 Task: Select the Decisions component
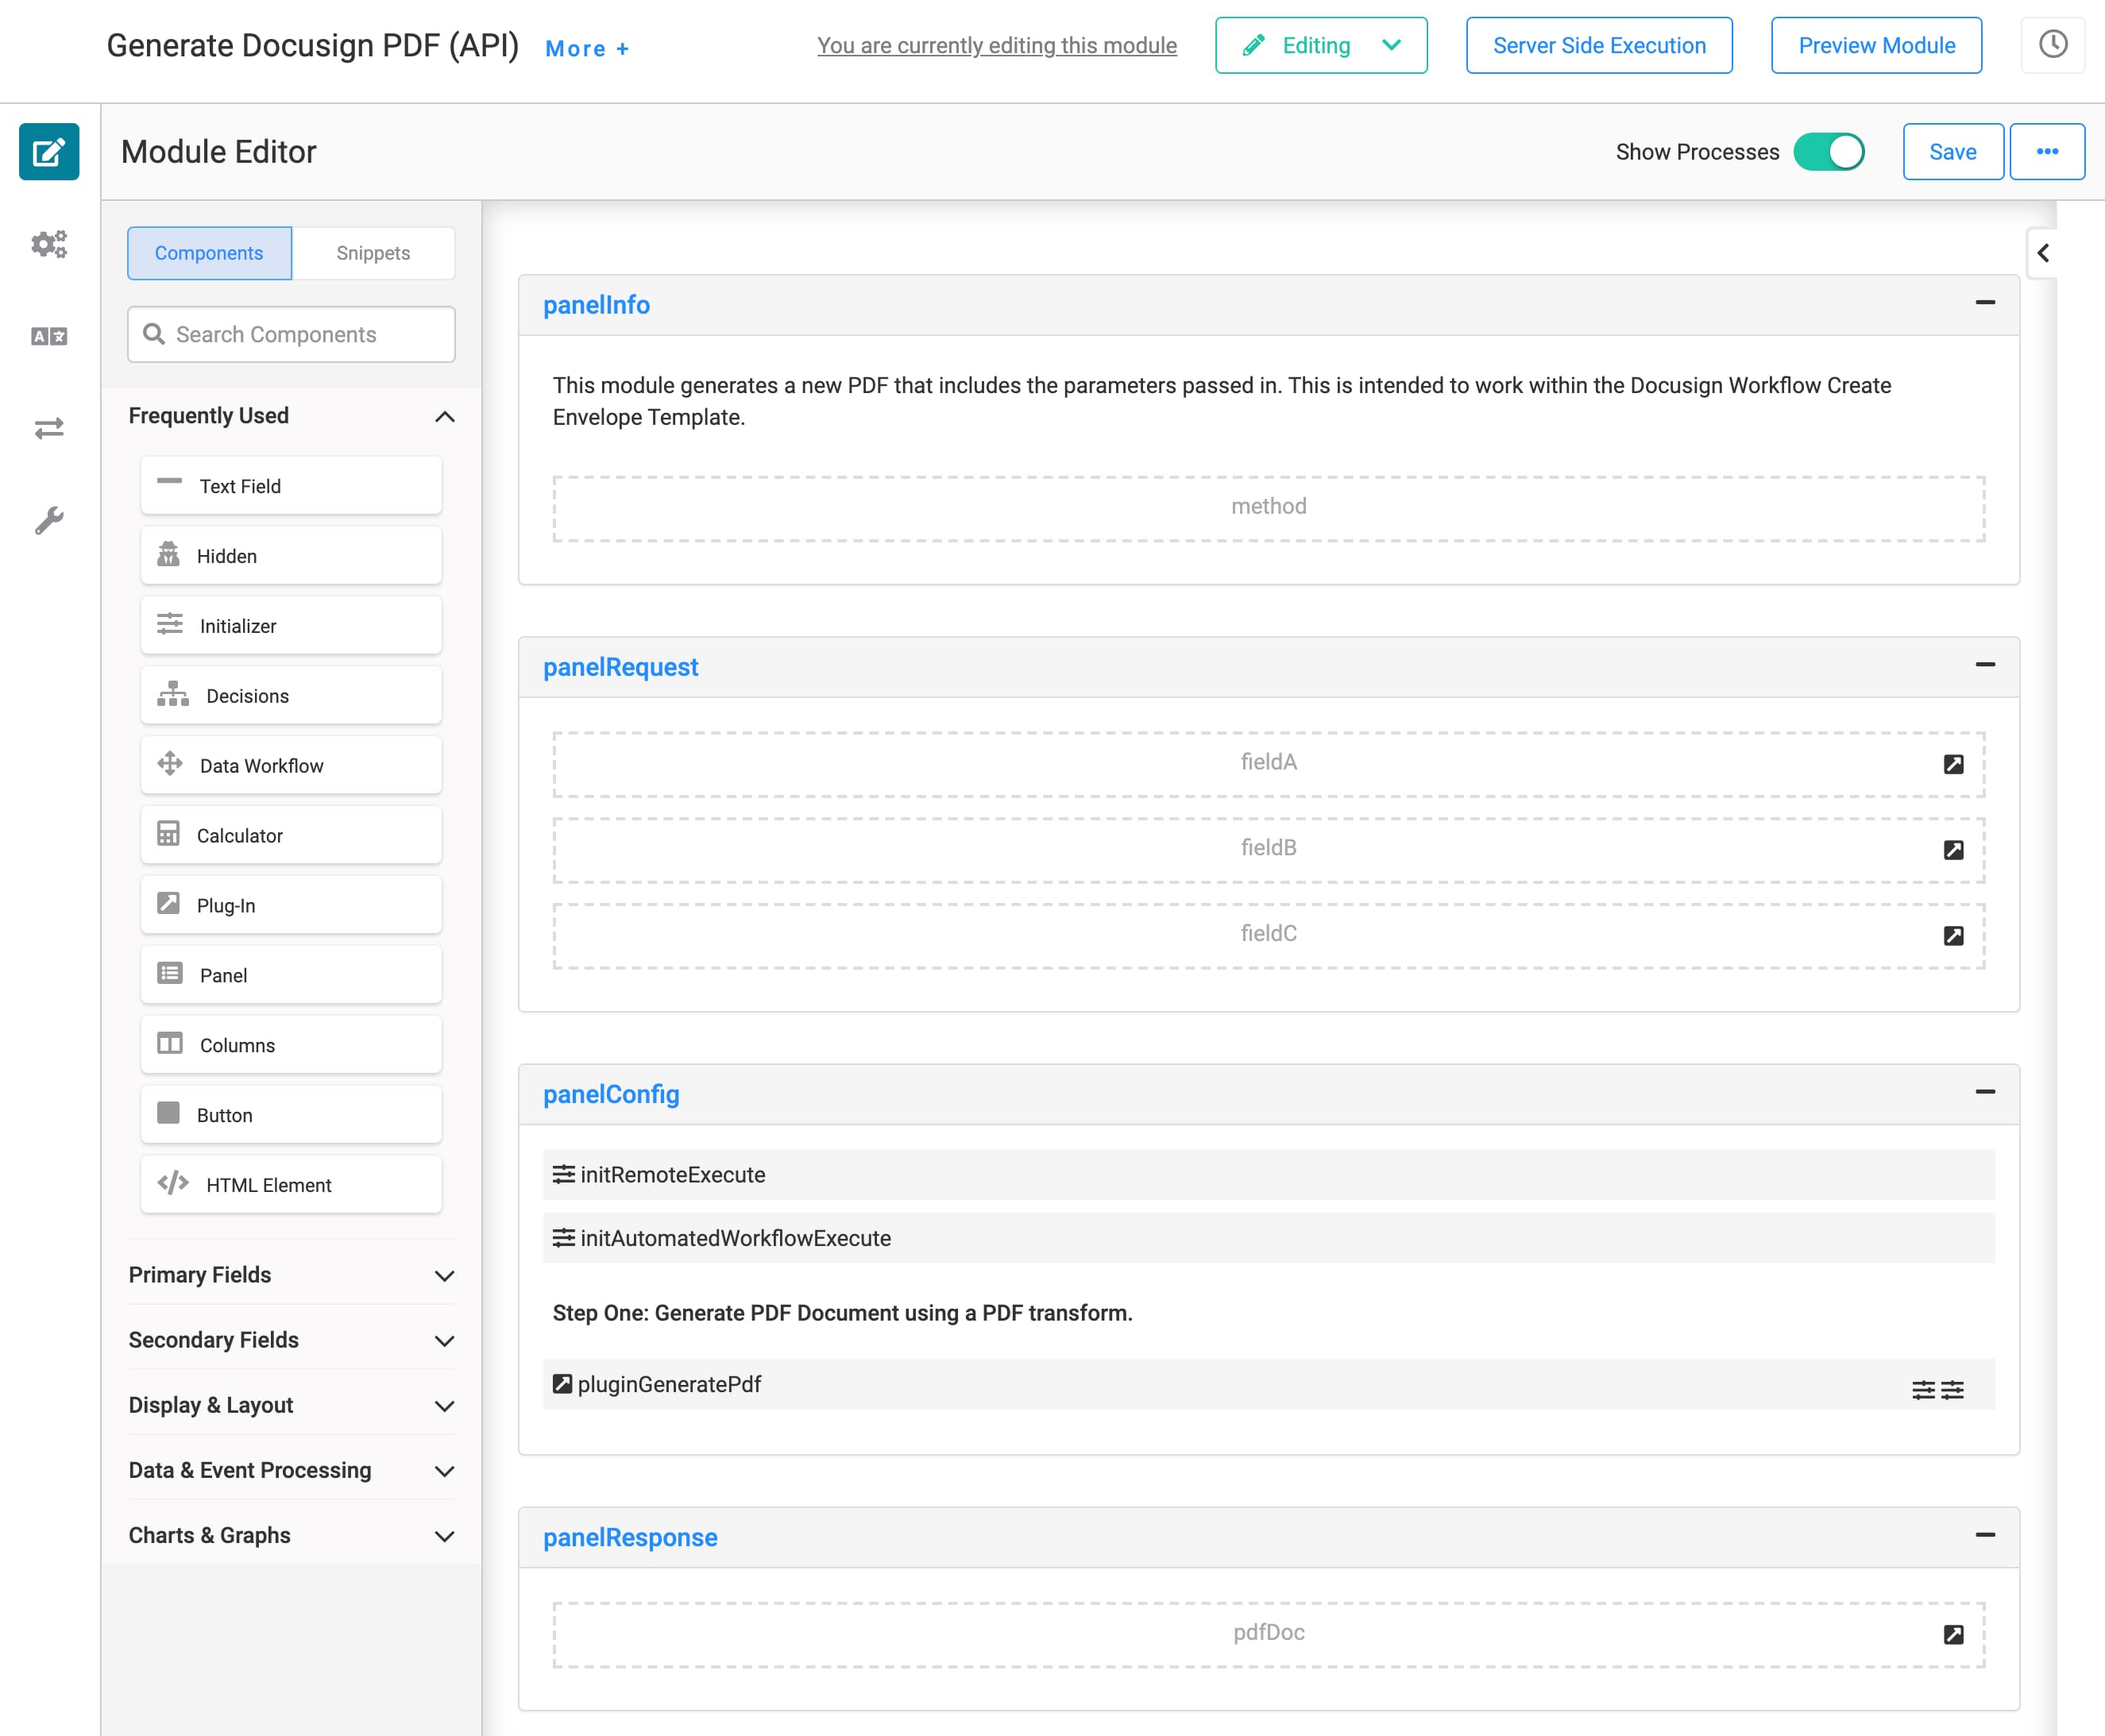tap(291, 696)
